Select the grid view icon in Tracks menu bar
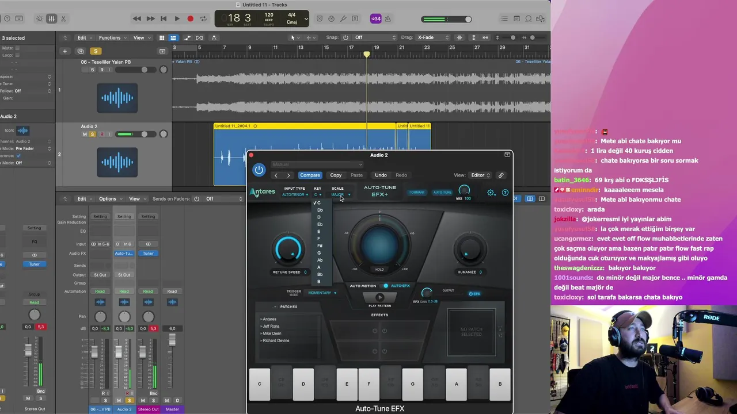737x414 pixels. tap(162, 38)
